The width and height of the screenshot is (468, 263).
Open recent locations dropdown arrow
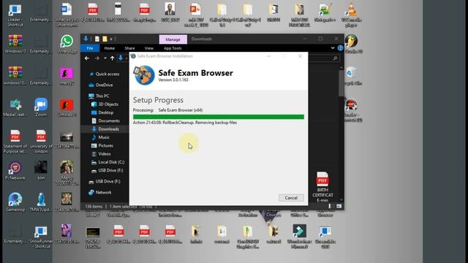point(105,58)
